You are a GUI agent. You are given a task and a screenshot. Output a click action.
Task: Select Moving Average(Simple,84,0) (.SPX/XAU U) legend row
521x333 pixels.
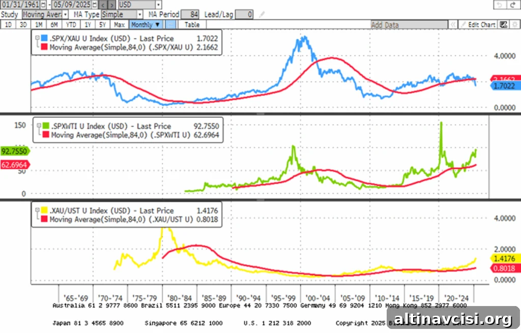(x=130, y=47)
